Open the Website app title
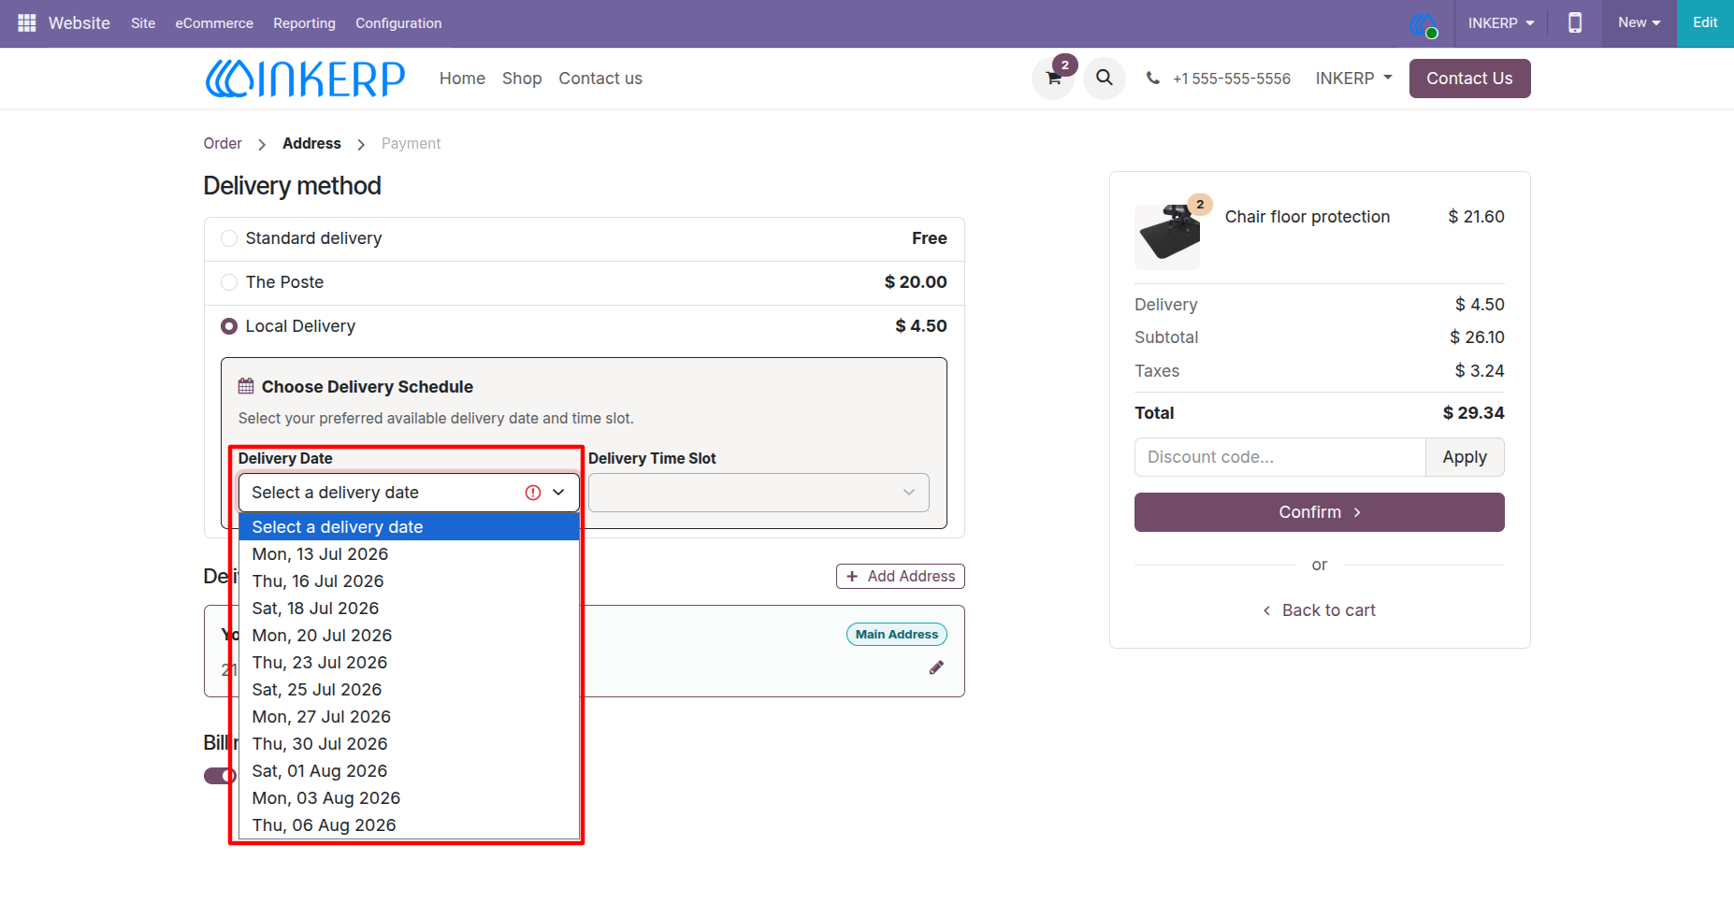The height and width of the screenshot is (903, 1734). click(x=79, y=23)
